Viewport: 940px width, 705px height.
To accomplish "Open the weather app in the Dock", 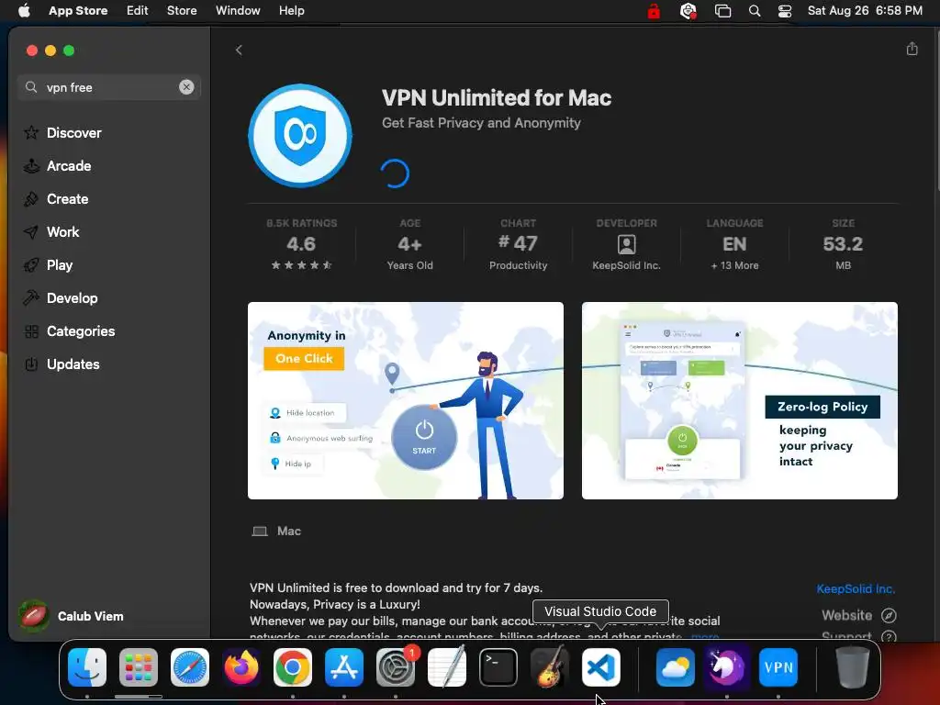I will point(675,667).
